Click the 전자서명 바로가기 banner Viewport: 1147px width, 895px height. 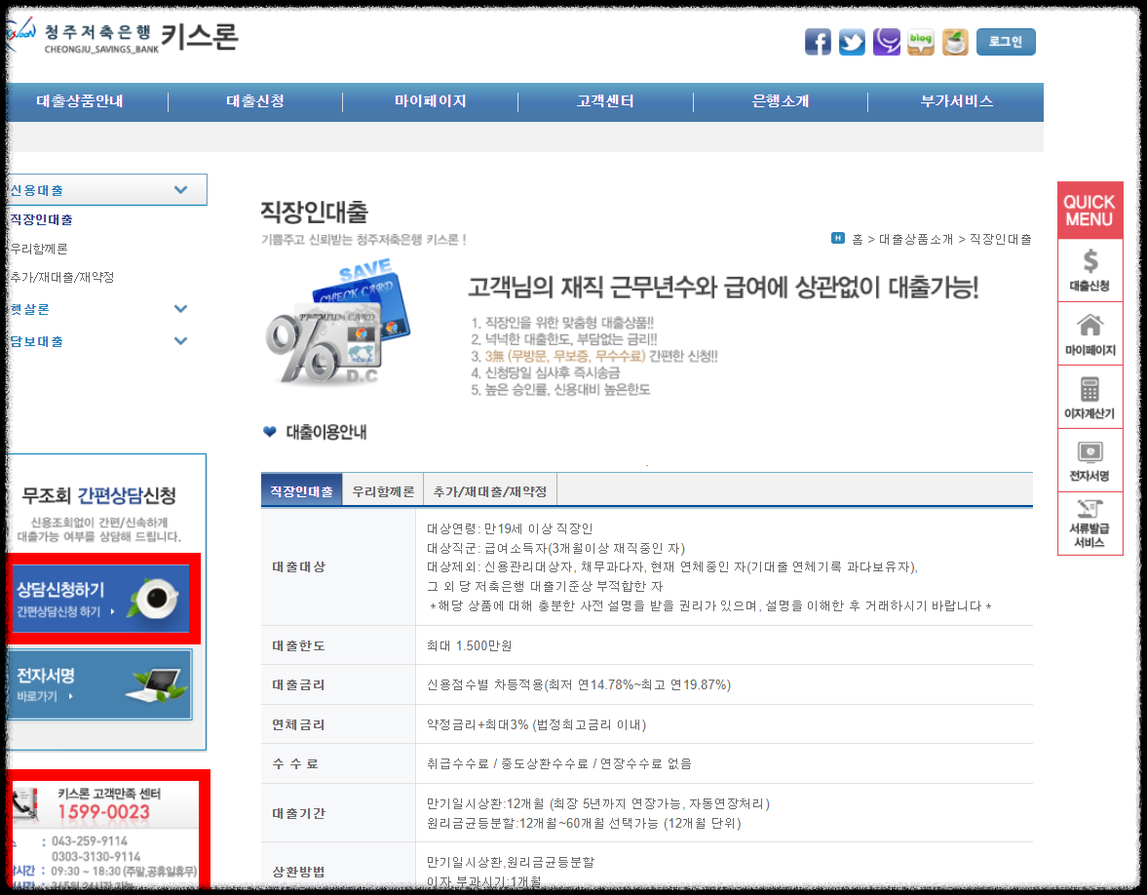click(99, 684)
